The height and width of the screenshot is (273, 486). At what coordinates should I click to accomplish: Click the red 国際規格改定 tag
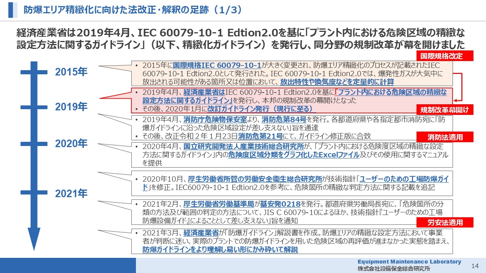click(x=445, y=56)
